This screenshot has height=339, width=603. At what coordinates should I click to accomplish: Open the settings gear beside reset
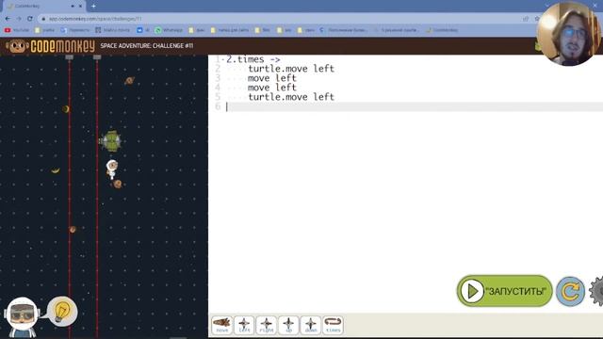click(597, 291)
